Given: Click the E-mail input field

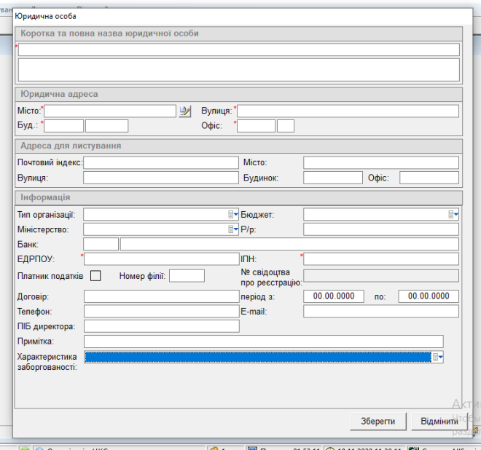Looking at the screenshot, I should pos(381,312).
